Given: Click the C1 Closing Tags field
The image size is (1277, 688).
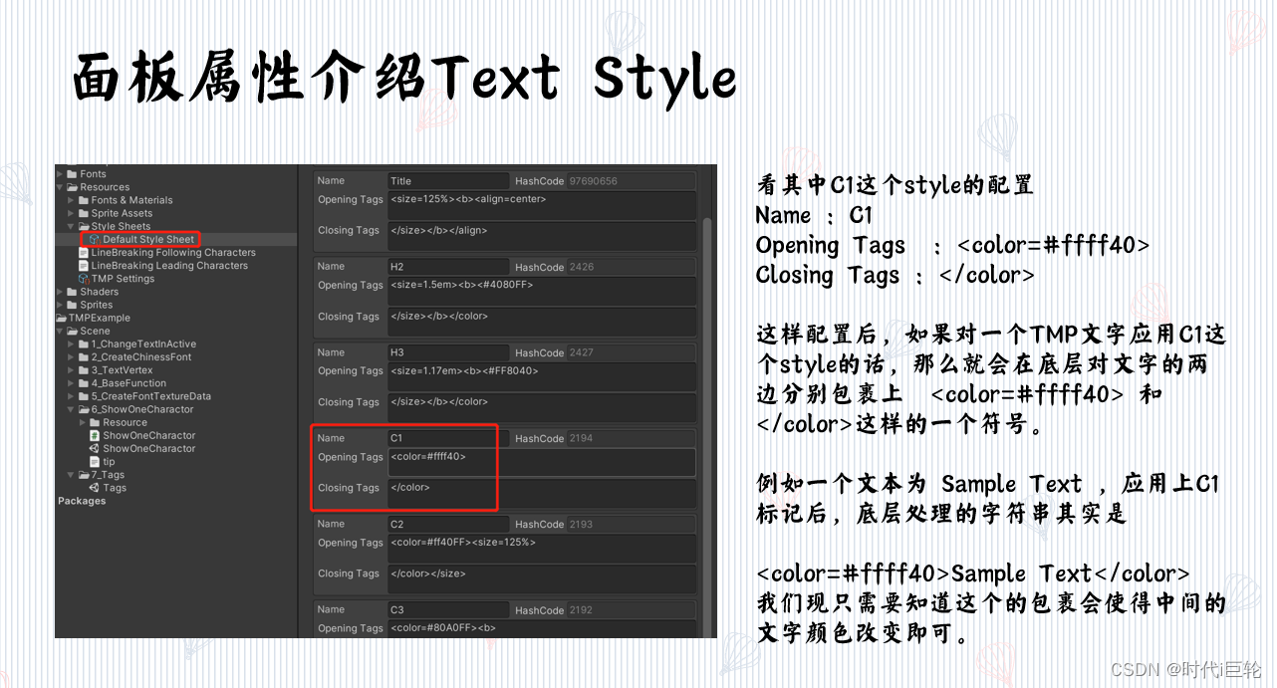Looking at the screenshot, I should (x=542, y=494).
